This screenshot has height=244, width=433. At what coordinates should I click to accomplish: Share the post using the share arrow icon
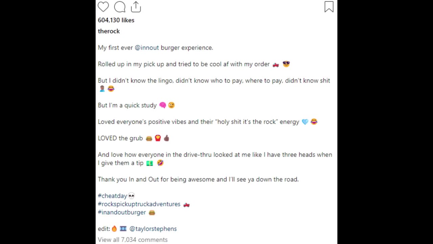pyautogui.click(x=136, y=7)
